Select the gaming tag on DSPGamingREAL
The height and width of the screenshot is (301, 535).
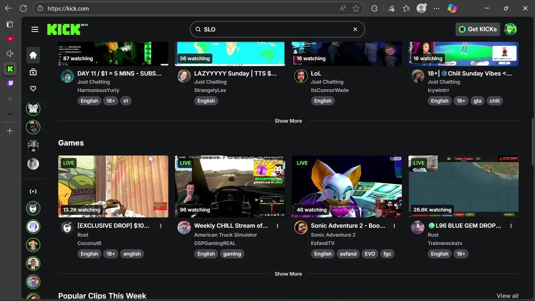click(x=232, y=254)
